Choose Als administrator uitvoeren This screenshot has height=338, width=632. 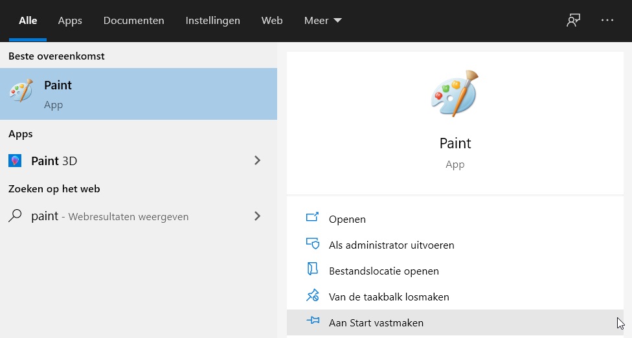click(x=391, y=245)
